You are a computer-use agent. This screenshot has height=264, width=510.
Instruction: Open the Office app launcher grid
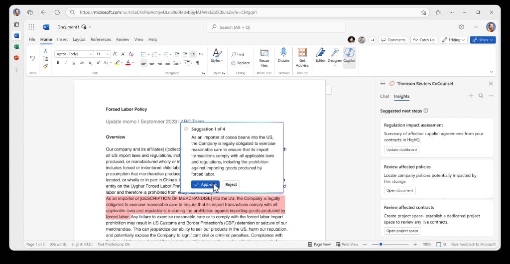[x=31, y=27]
